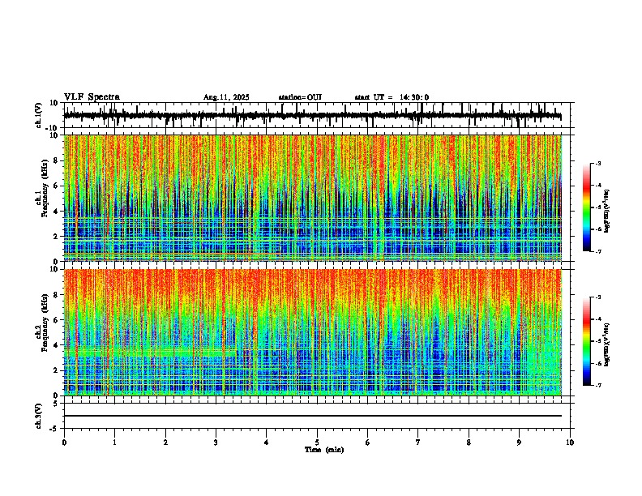
Task: Click the flat ch.3 voltage trace line
Action: (313, 416)
